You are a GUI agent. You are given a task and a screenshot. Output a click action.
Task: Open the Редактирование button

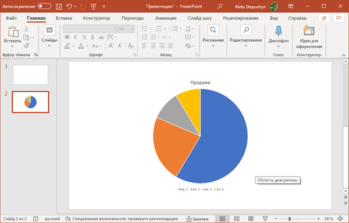[245, 37]
